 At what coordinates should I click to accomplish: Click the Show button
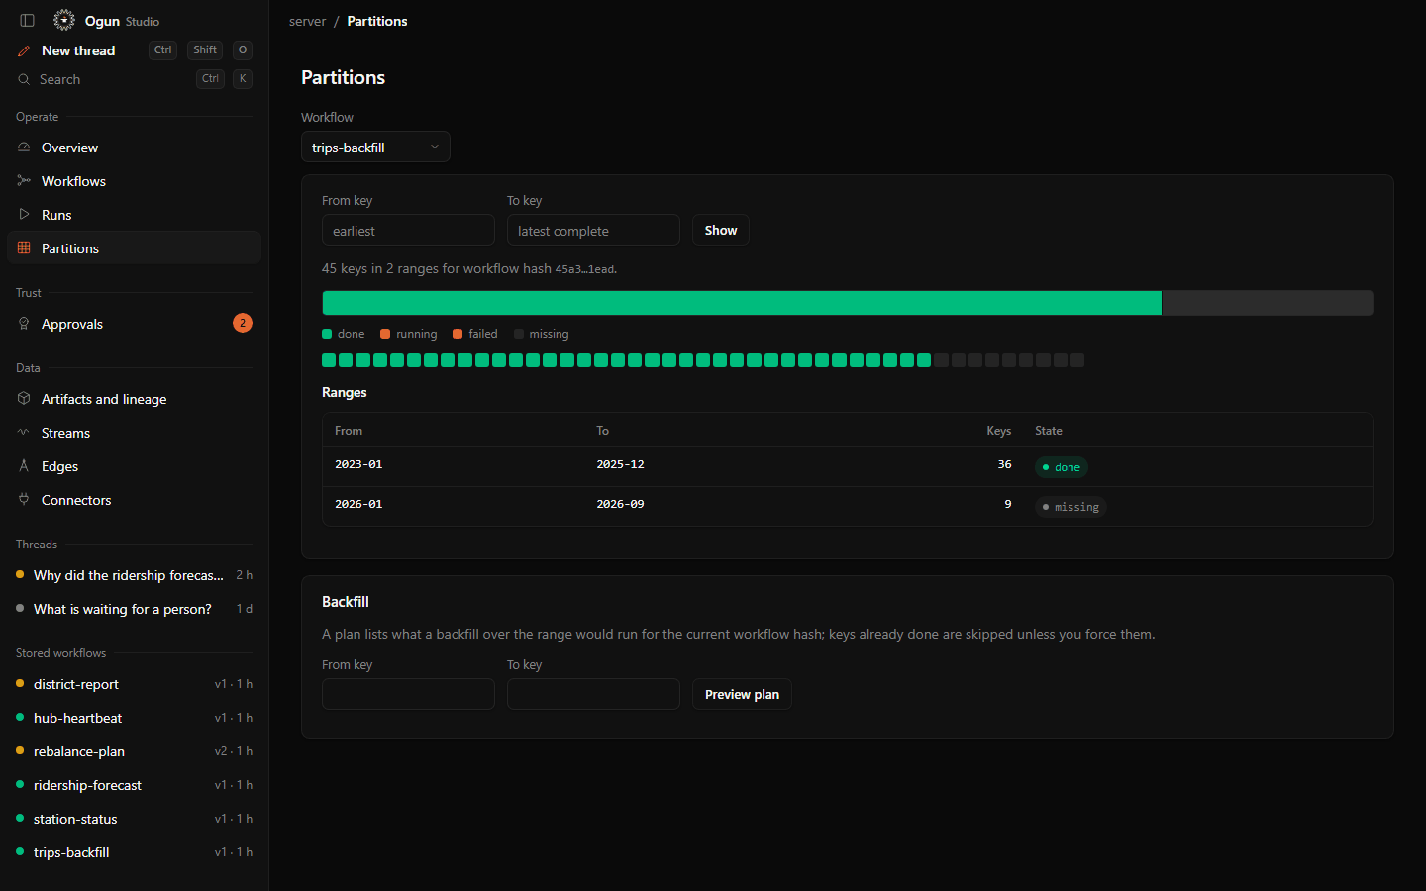click(721, 231)
